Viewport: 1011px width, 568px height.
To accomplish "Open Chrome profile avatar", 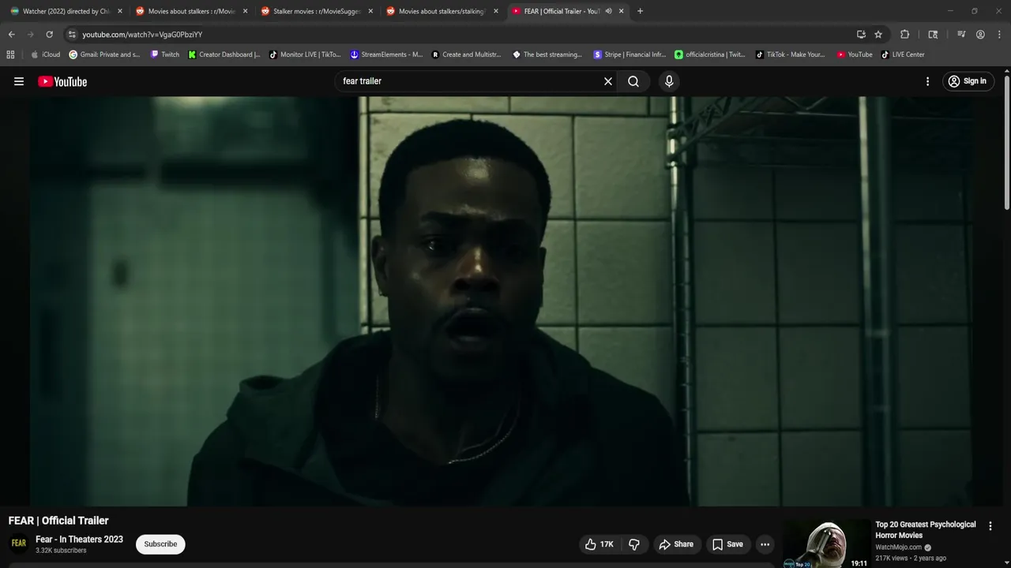I will 980,35.
